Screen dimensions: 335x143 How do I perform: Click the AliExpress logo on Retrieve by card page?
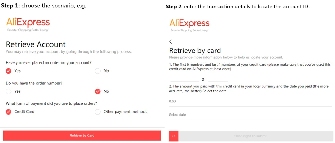click(189, 25)
